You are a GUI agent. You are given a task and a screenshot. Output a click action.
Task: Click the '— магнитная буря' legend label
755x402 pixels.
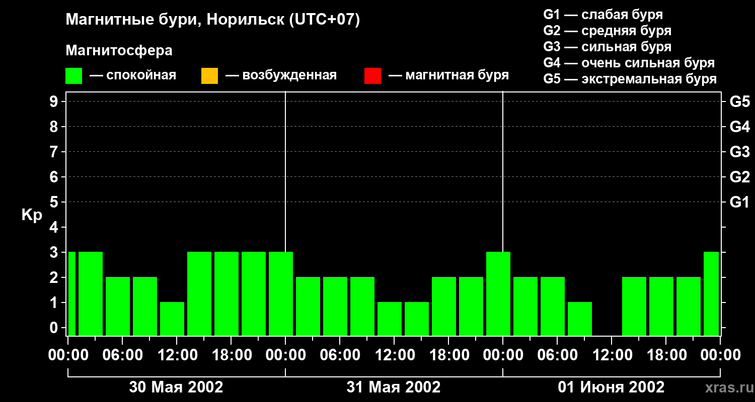[x=448, y=75]
